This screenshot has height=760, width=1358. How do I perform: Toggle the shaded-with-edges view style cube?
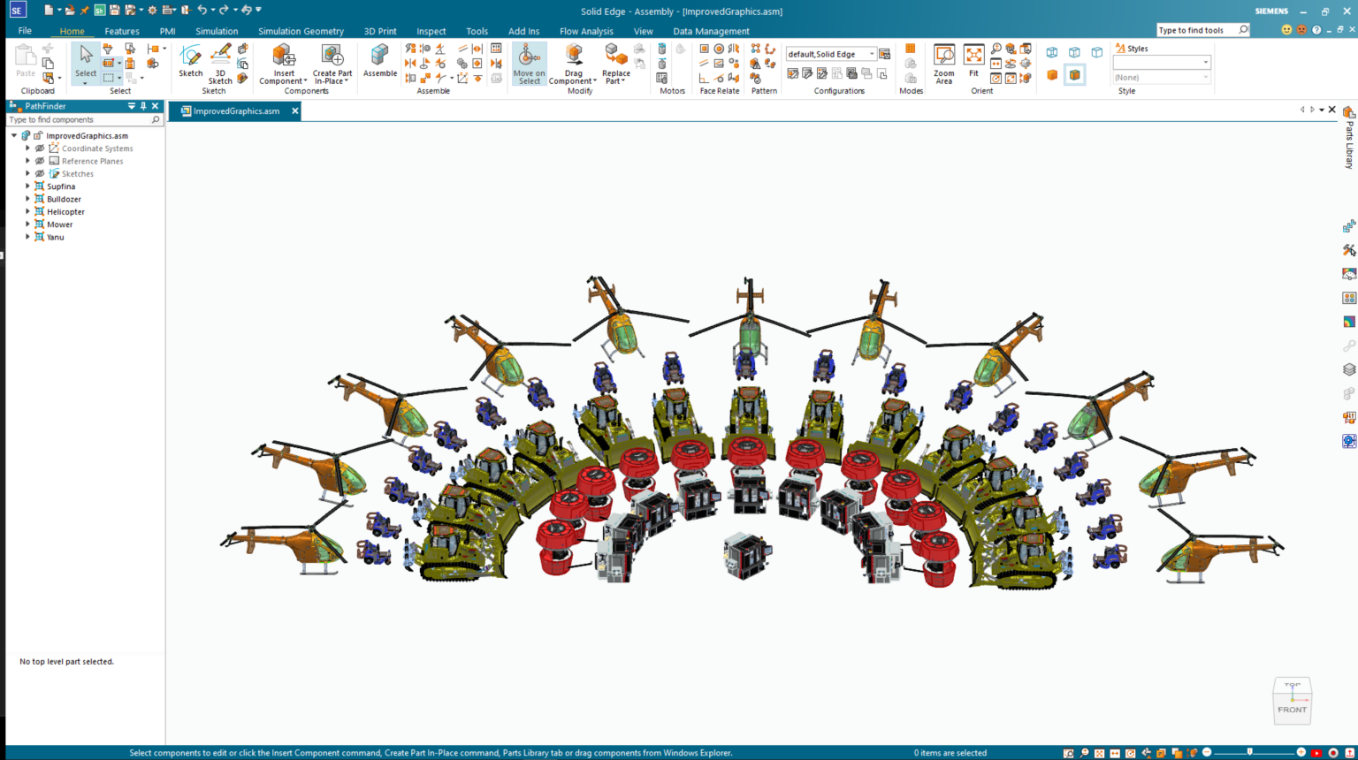click(1075, 75)
